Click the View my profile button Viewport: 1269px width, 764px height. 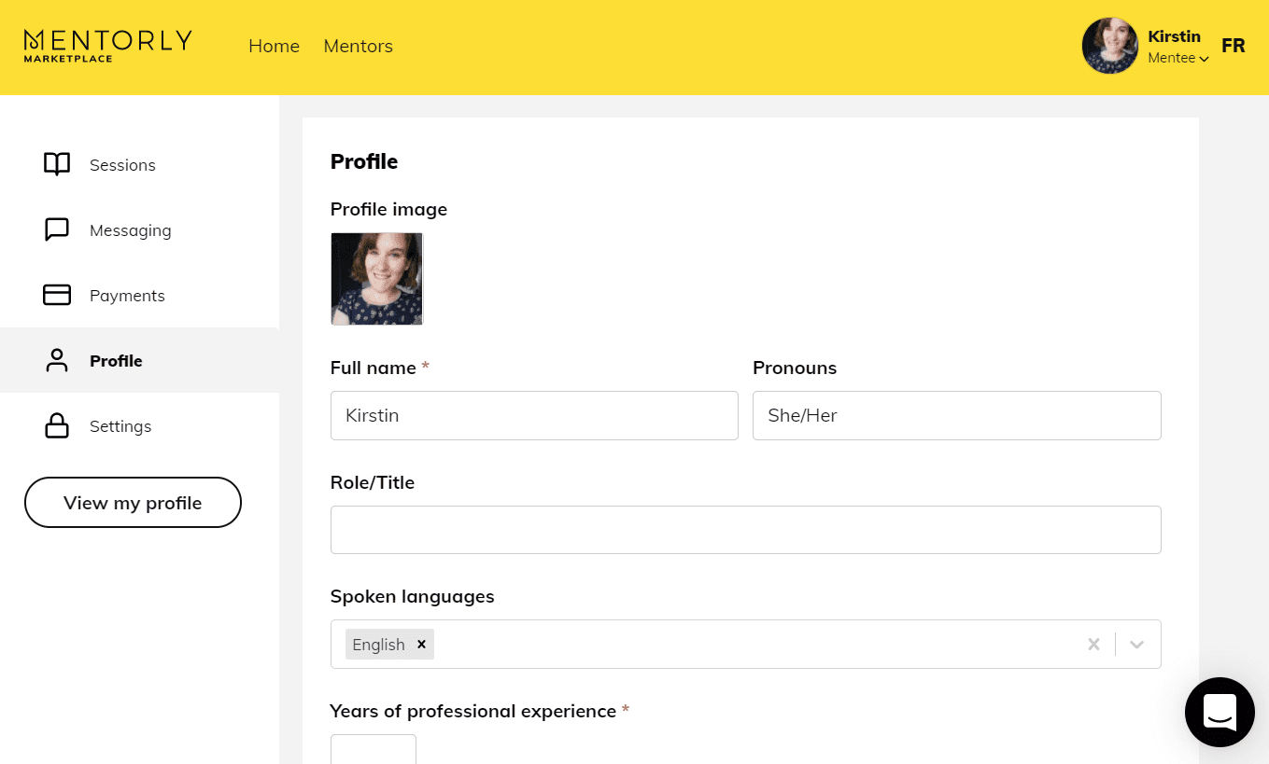point(133,503)
